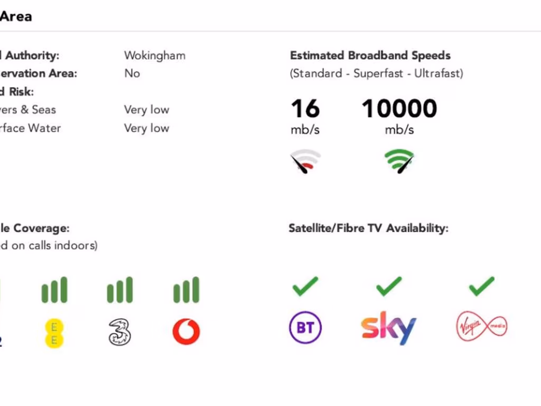The image size is (541, 406).
Task: Click the green checkmark above Virgin Media
Action: click(x=481, y=286)
